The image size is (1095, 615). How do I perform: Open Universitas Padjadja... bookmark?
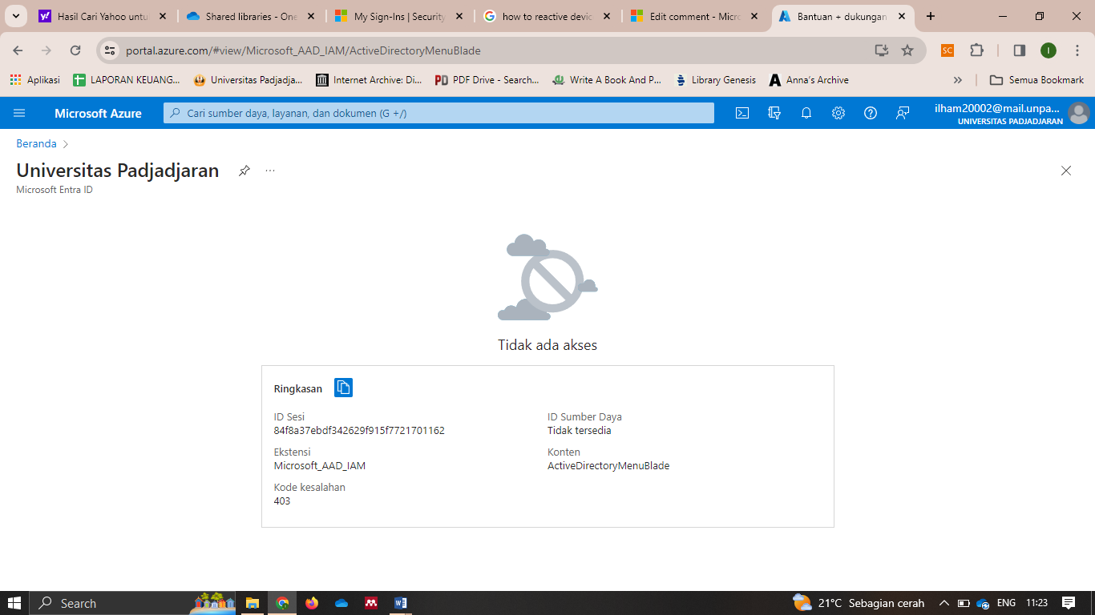248,80
